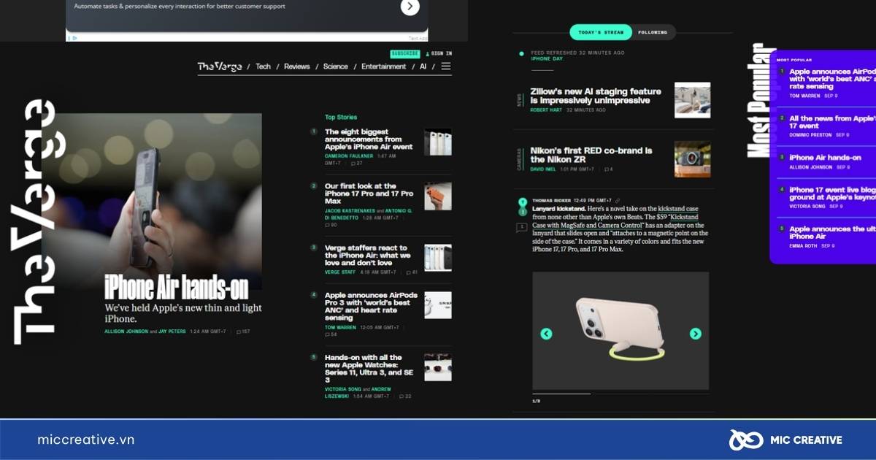Open author Allison Johnson under hero story
This screenshot has height=460, width=876.
coord(126,331)
